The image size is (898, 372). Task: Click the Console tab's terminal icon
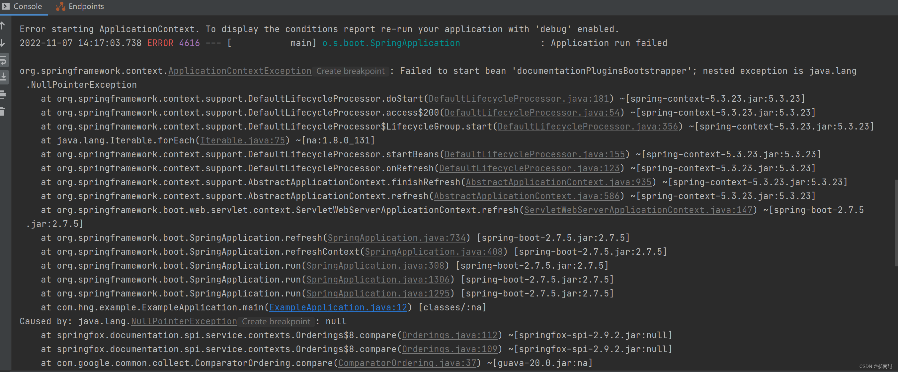(x=6, y=6)
